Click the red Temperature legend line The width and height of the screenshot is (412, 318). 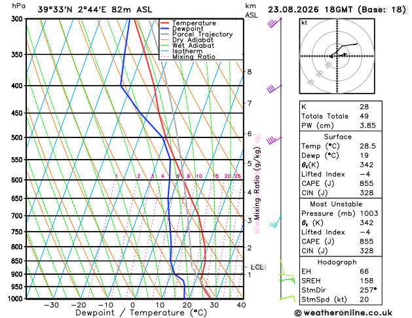165,23
